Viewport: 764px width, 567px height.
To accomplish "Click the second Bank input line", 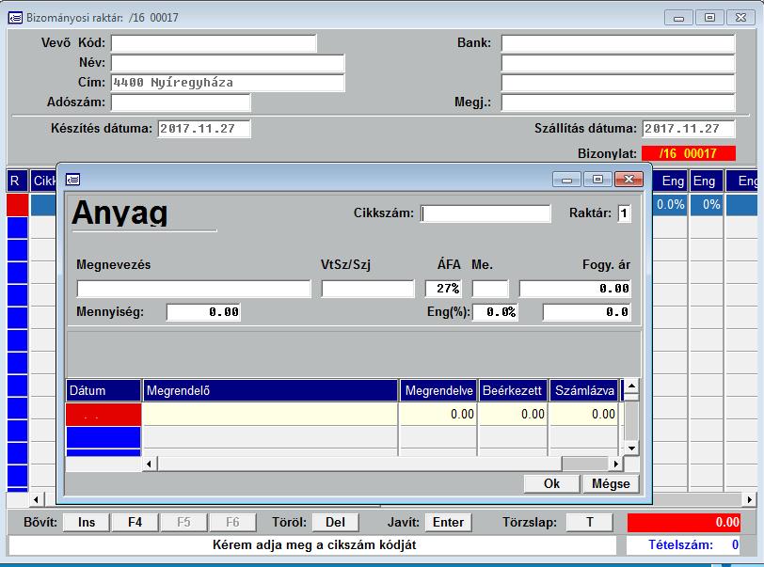I will point(618,63).
